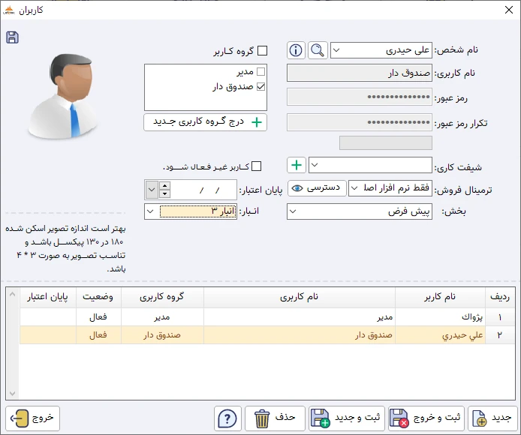Click the رديف column header

500,297
